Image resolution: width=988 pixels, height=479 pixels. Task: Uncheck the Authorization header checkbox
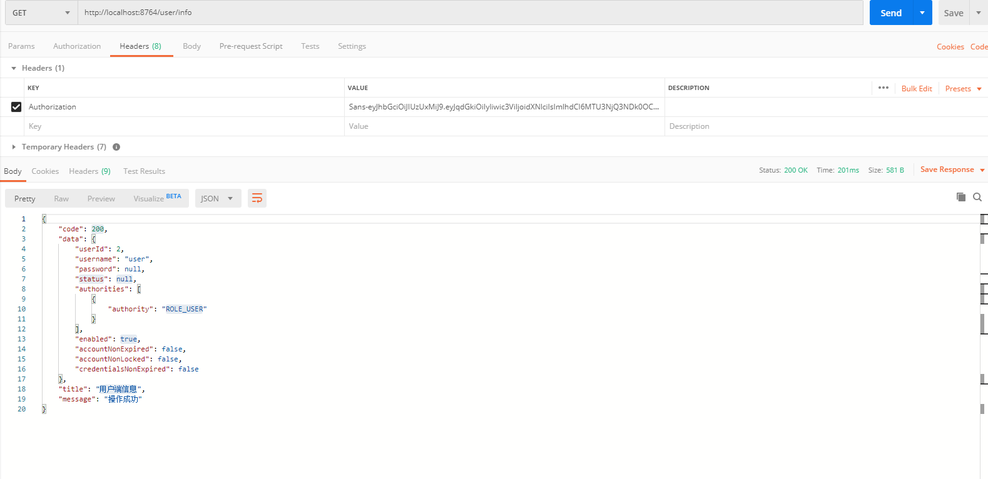coord(16,107)
